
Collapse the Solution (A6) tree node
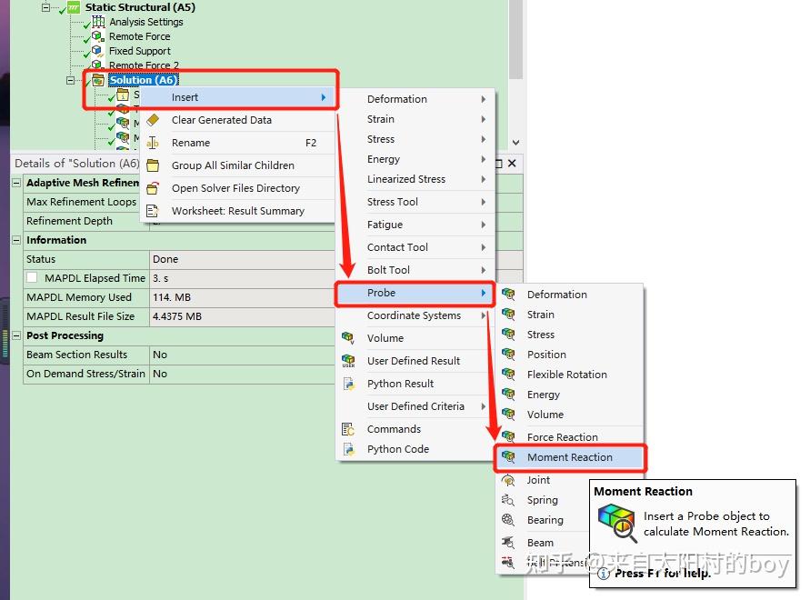click(72, 79)
